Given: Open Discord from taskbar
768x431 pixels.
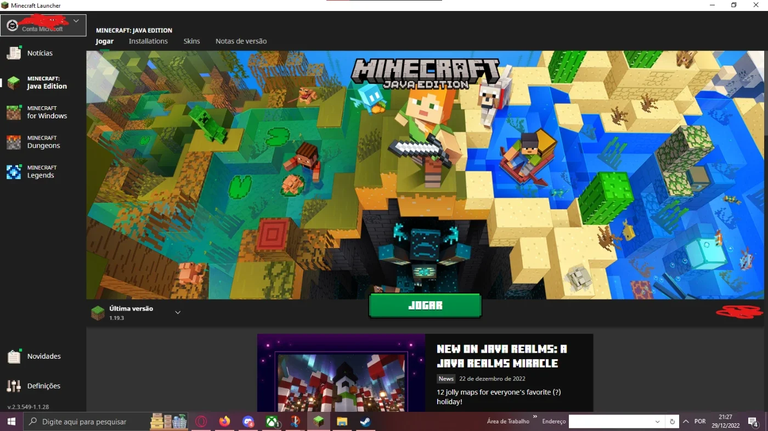Looking at the screenshot, I should [248, 422].
